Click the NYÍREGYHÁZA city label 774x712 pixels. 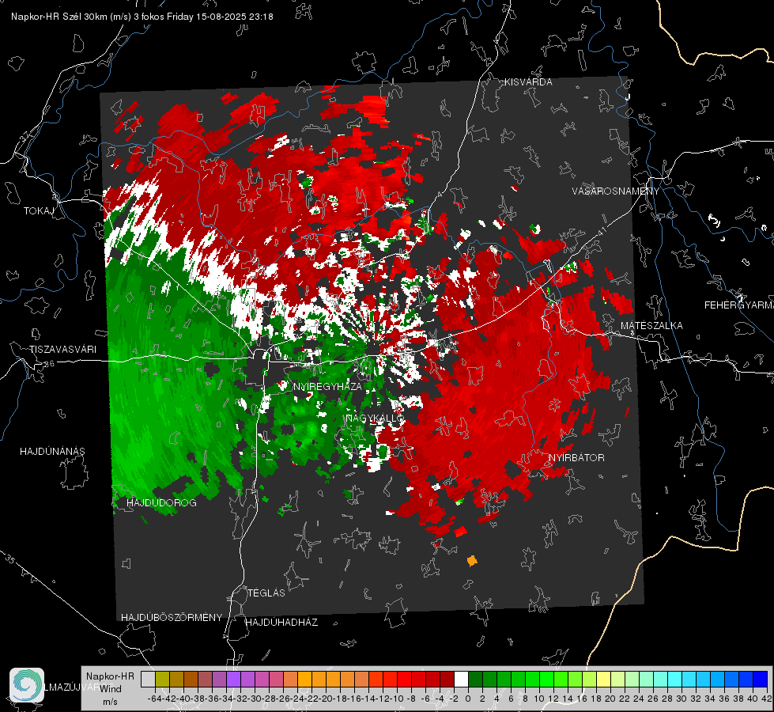[327, 386]
